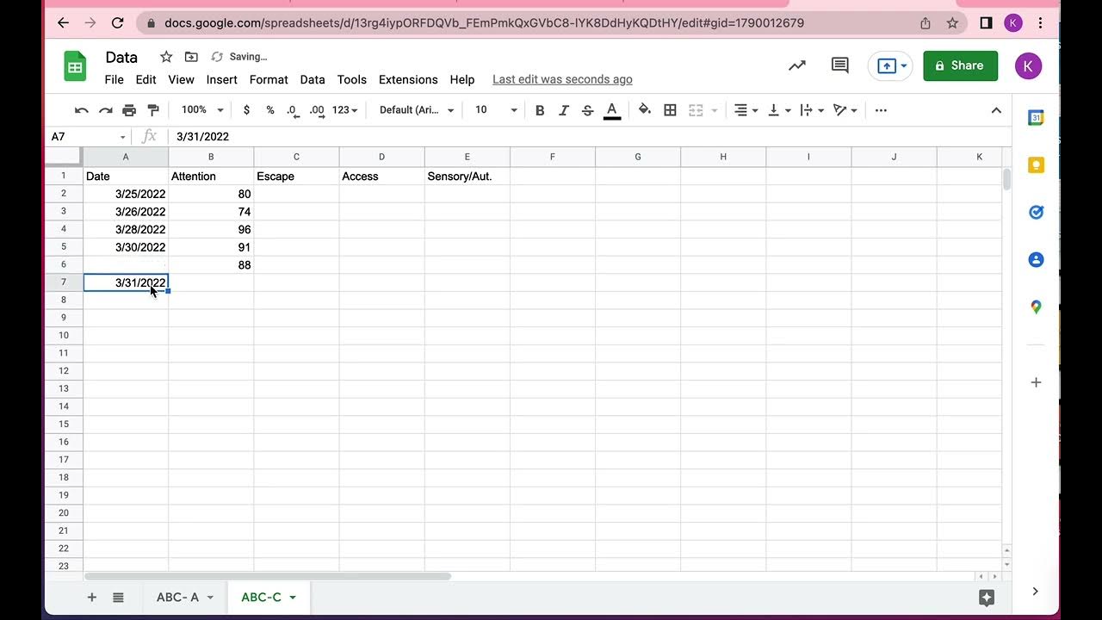Open the font family dropdown
Screen dimensions: 1102x620
(x=417, y=110)
